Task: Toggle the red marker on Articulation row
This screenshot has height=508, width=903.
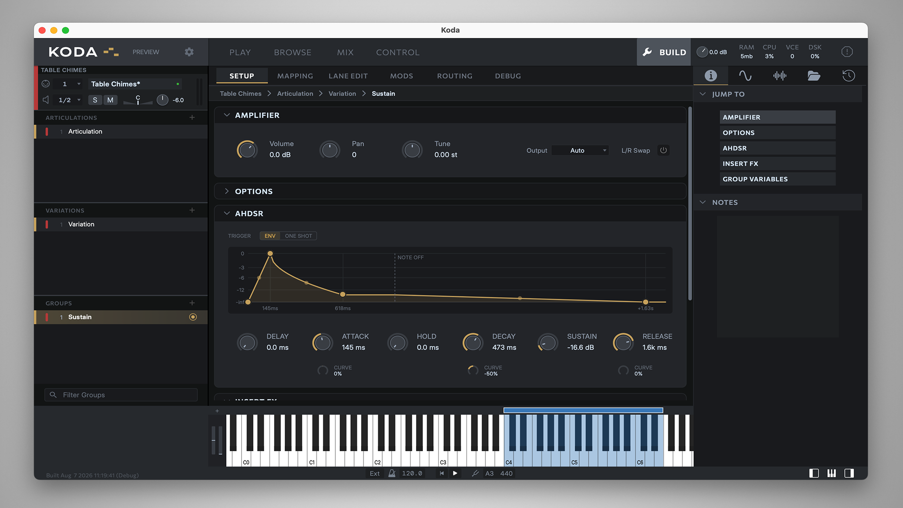Action: pos(47,132)
